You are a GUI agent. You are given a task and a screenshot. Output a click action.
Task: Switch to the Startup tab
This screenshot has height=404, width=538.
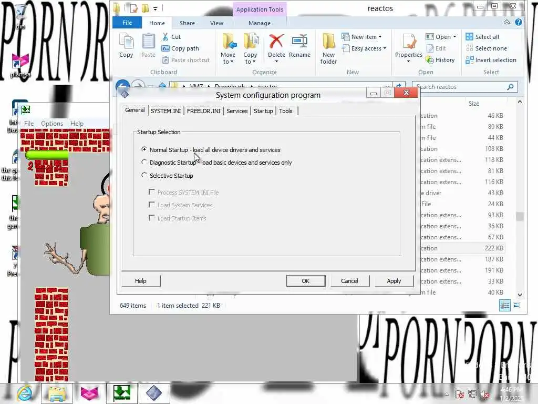point(263,111)
